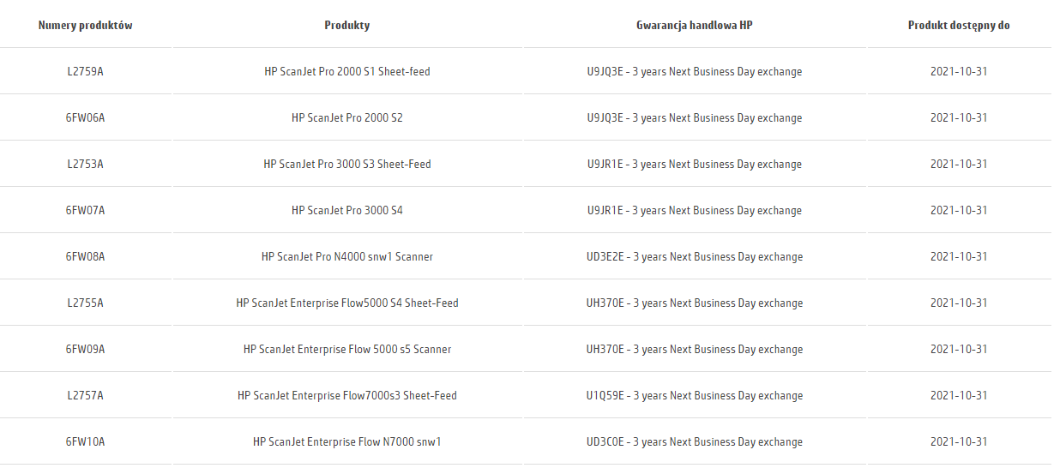Click the UD3E2E warranty entry
The width and height of the screenshot is (1060, 468).
point(695,256)
